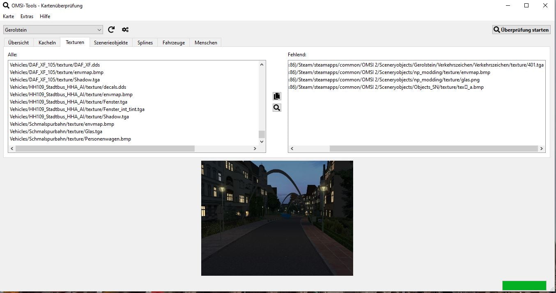Switch to the Fahrzeuge tab

click(x=173, y=43)
